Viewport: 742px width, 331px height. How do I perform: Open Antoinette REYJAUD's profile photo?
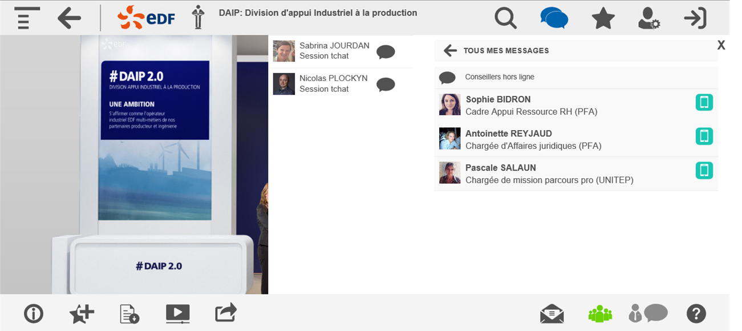[450, 139]
